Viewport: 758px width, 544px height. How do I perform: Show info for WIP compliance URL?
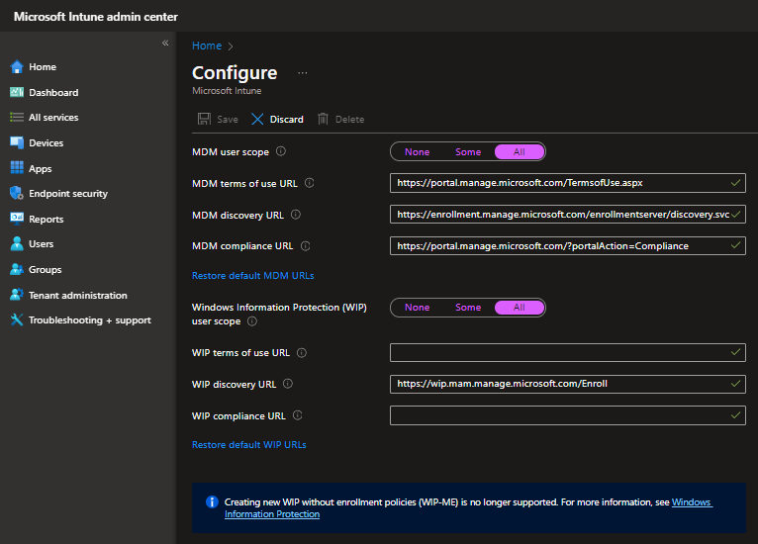(298, 415)
